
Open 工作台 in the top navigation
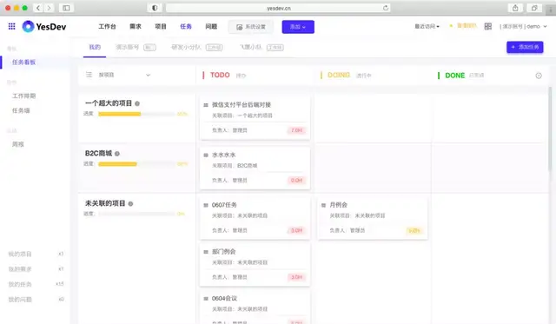[x=107, y=26]
